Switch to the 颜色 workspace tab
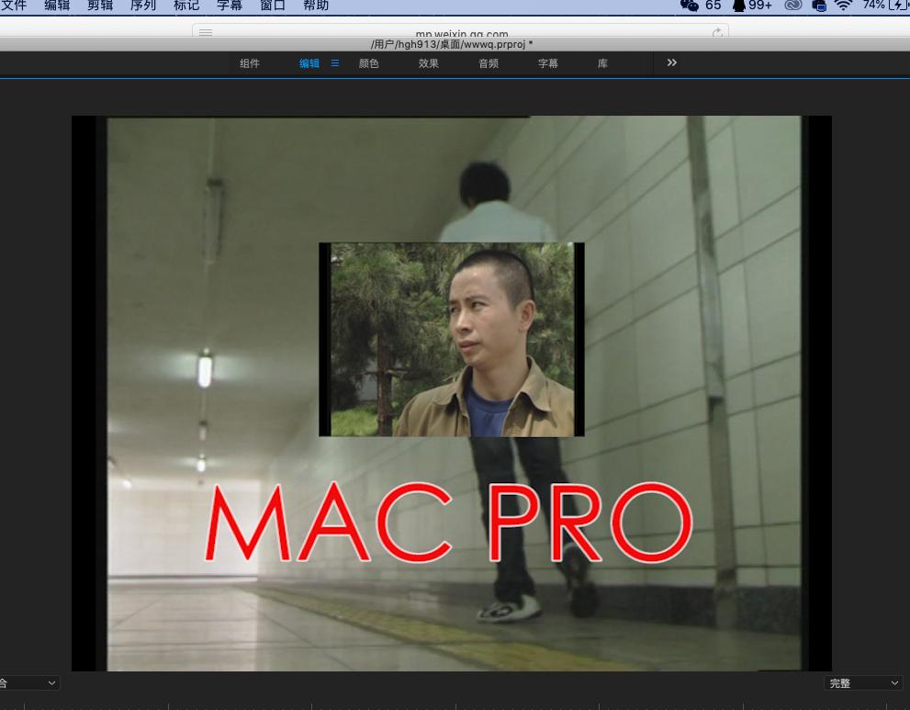910x710 pixels. 368,63
